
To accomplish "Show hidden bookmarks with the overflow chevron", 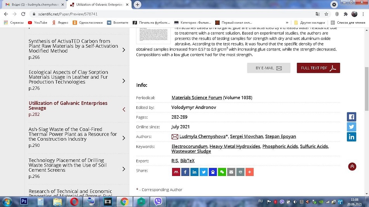I will pos(287,22).
